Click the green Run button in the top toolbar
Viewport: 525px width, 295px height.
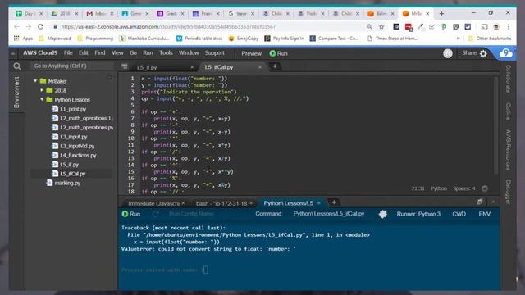point(279,53)
